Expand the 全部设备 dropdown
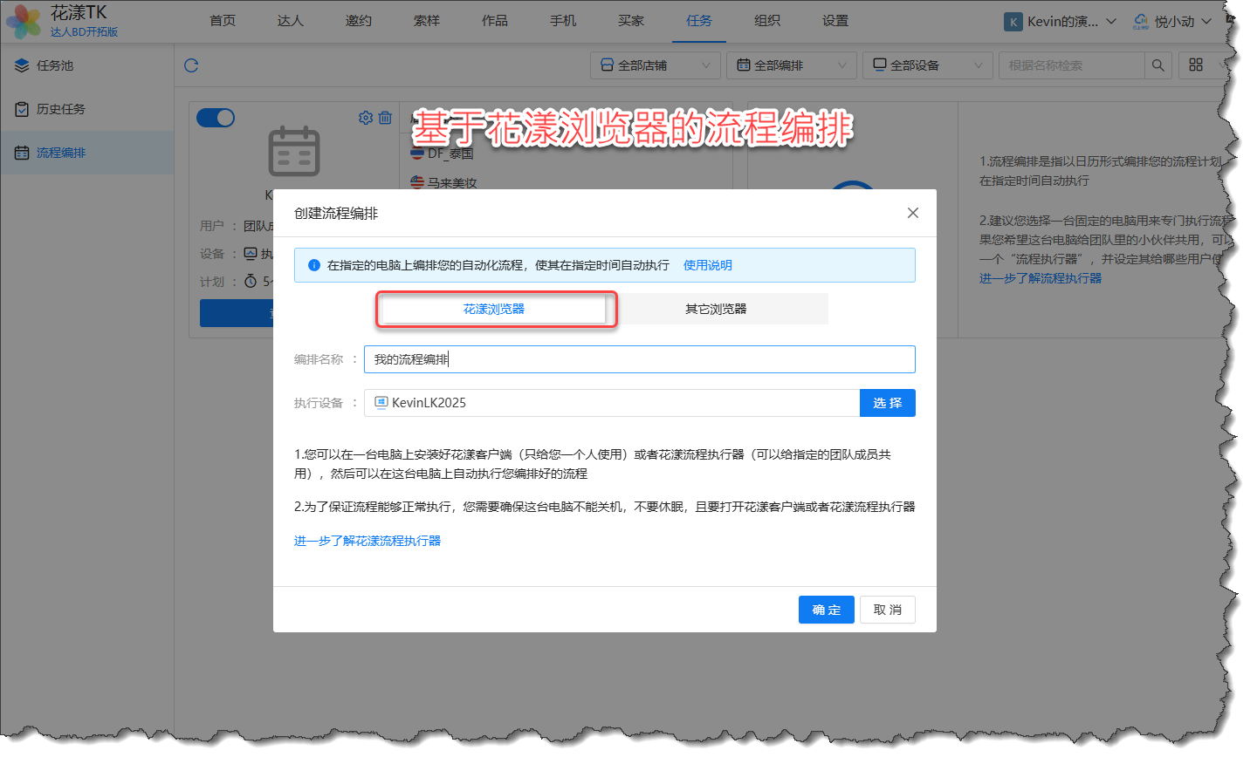The width and height of the screenshot is (1257, 764). [928, 65]
